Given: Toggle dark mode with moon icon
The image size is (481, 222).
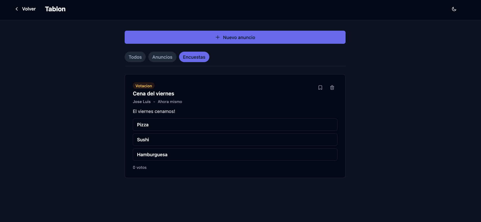Looking at the screenshot, I should (454, 9).
